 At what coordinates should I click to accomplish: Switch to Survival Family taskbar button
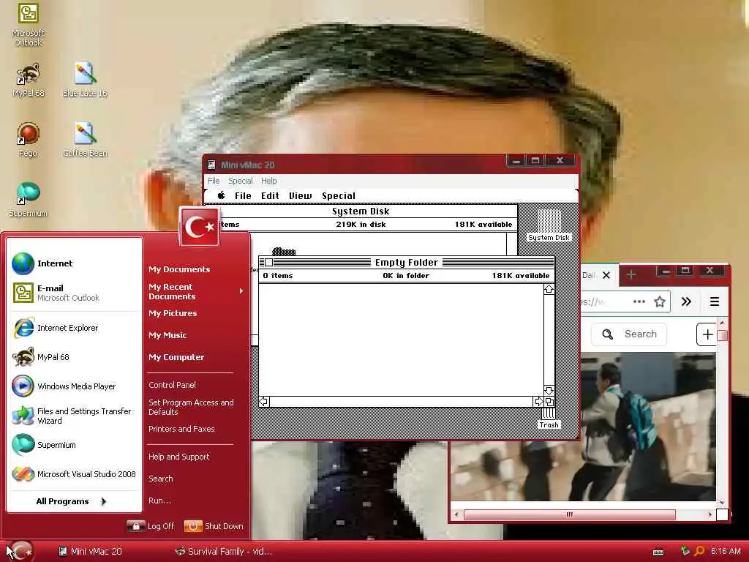click(x=224, y=552)
